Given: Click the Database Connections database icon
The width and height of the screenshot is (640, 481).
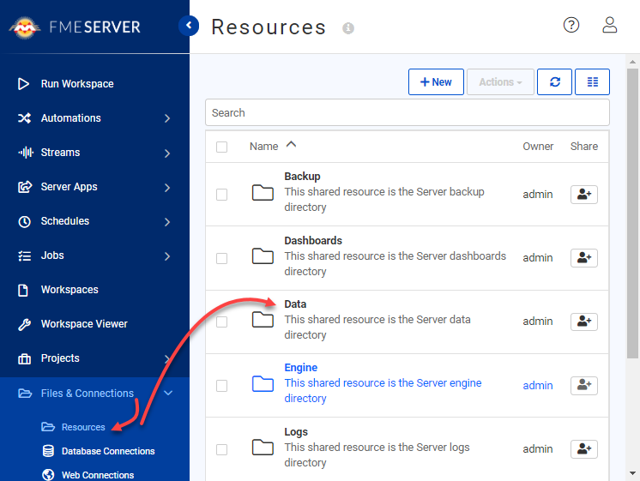Looking at the screenshot, I should tap(48, 451).
